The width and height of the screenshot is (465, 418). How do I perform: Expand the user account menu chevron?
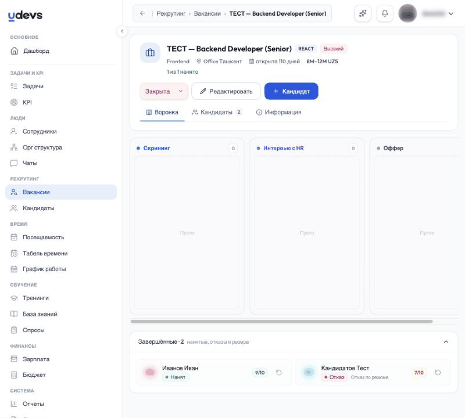[451, 13]
